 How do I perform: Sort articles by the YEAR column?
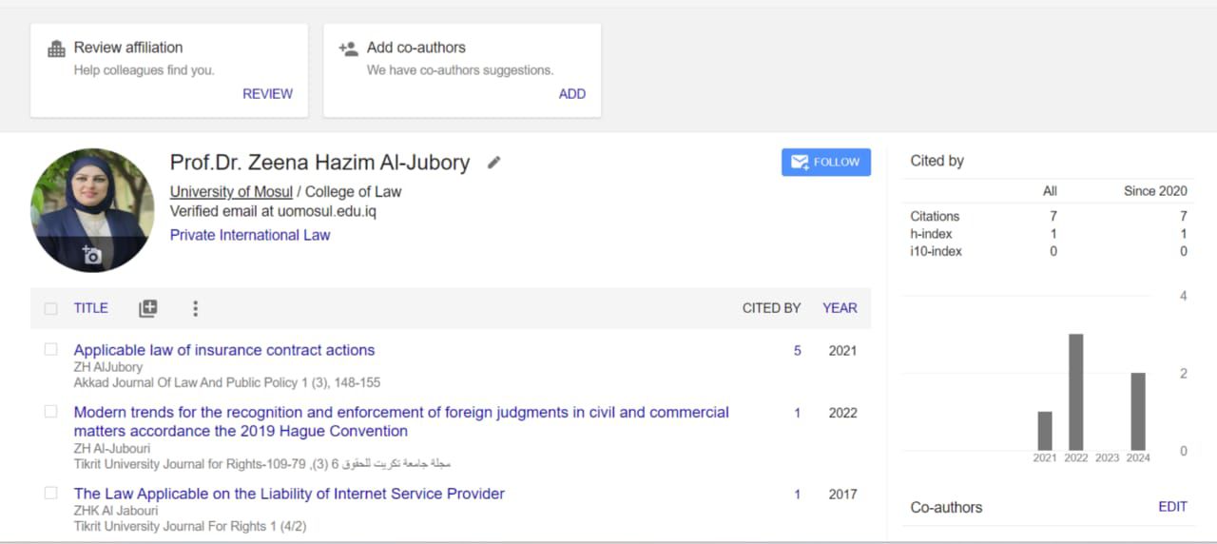[x=840, y=308]
